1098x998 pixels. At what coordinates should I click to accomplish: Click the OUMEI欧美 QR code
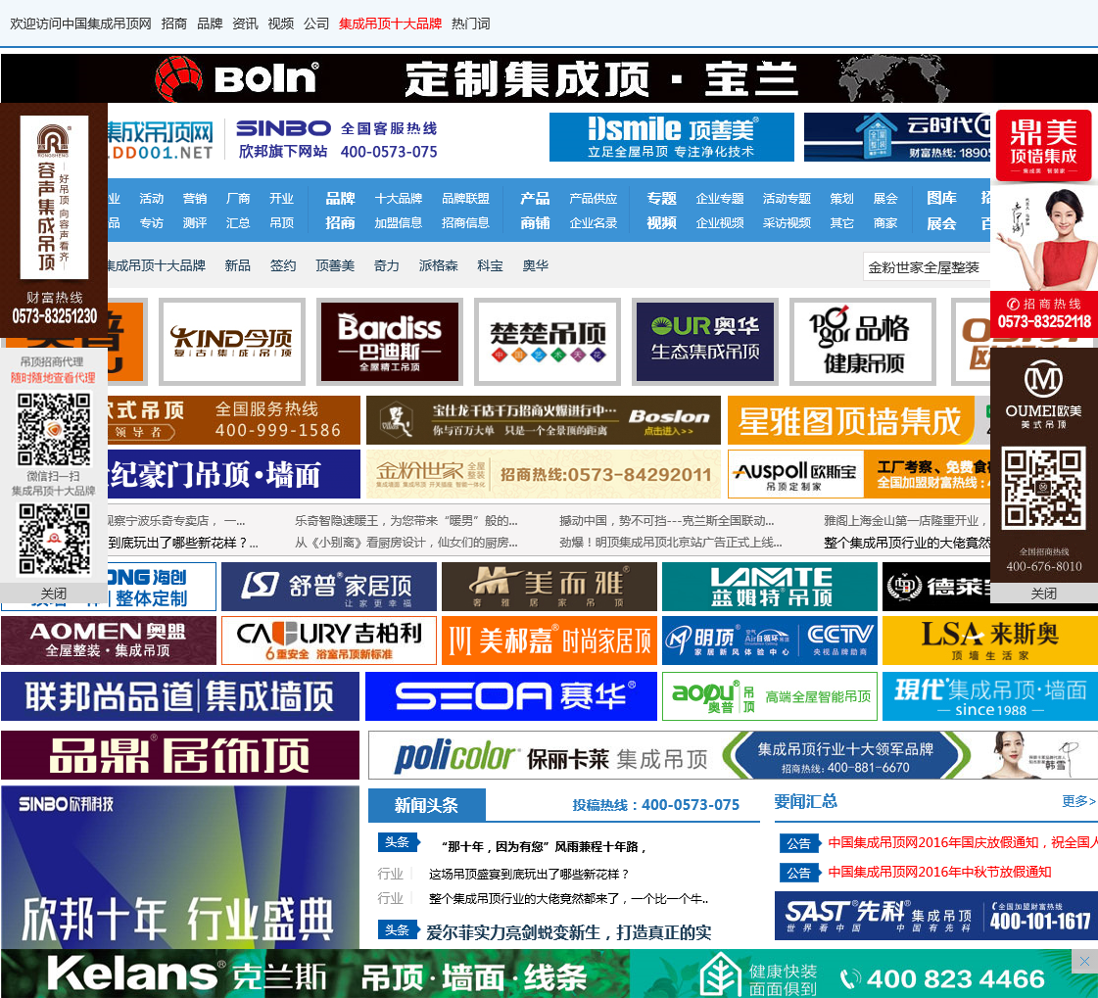(1043, 489)
